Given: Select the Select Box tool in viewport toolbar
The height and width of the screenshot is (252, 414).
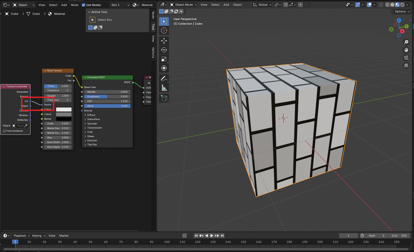Looking at the screenshot, I should pyautogui.click(x=164, y=21).
